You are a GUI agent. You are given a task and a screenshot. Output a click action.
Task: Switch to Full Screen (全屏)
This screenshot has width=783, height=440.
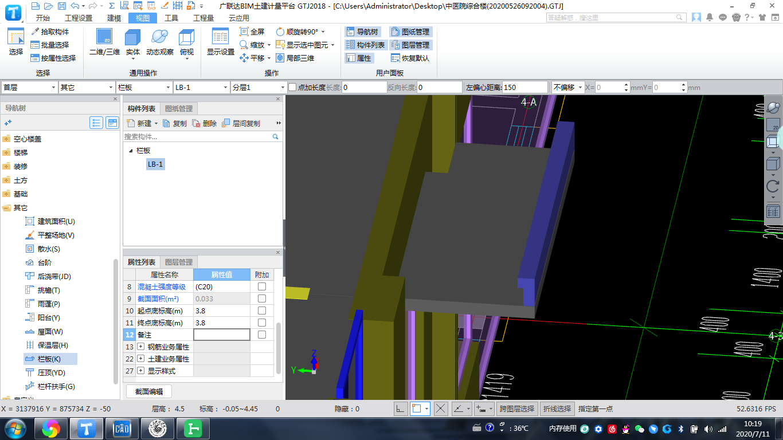pyautogui.click(x=252, y=32)
